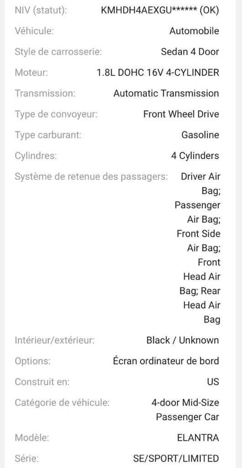The width and height of the screenshot is (242, 468).
Task: Click the Type de convoyeur label
Action: coord(56,114)
